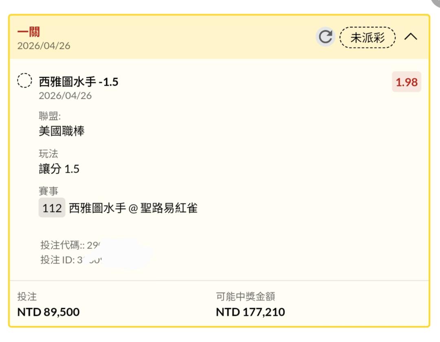The height and width of the screenshot is (342, 440).
Task: Click the stake amount NTD 89,500
Action: tap(48, 312)
